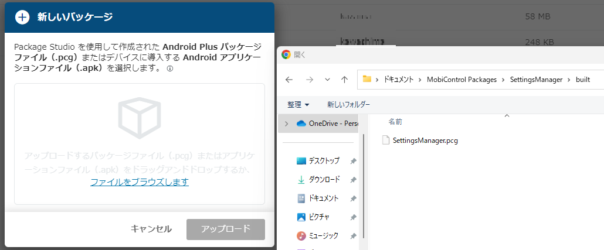Open the 整理 dropdown menu
The height and width of the screenshot is (250, 604).
click(x=298, y=105)
